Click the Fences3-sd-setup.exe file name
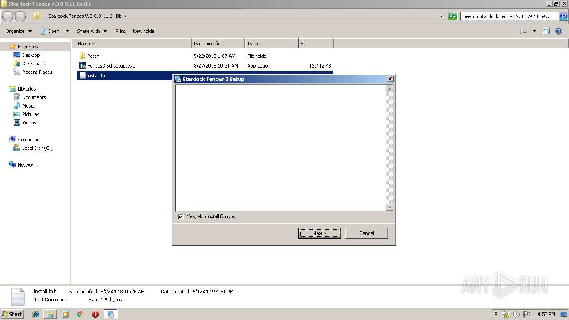569x320 pixels. click(x=111, y=66)
